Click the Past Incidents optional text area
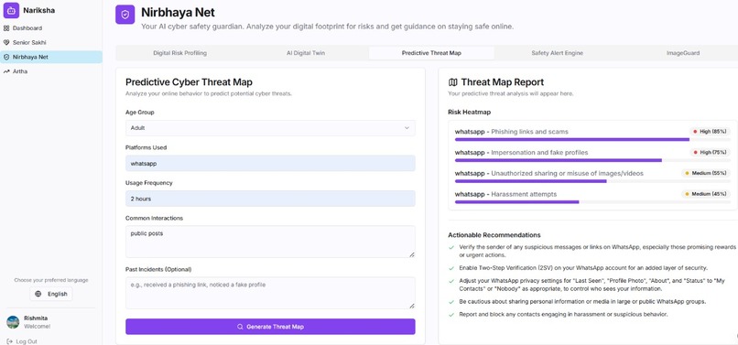The height and width of the screenshot is (345, 738). [x=270, y=293]
